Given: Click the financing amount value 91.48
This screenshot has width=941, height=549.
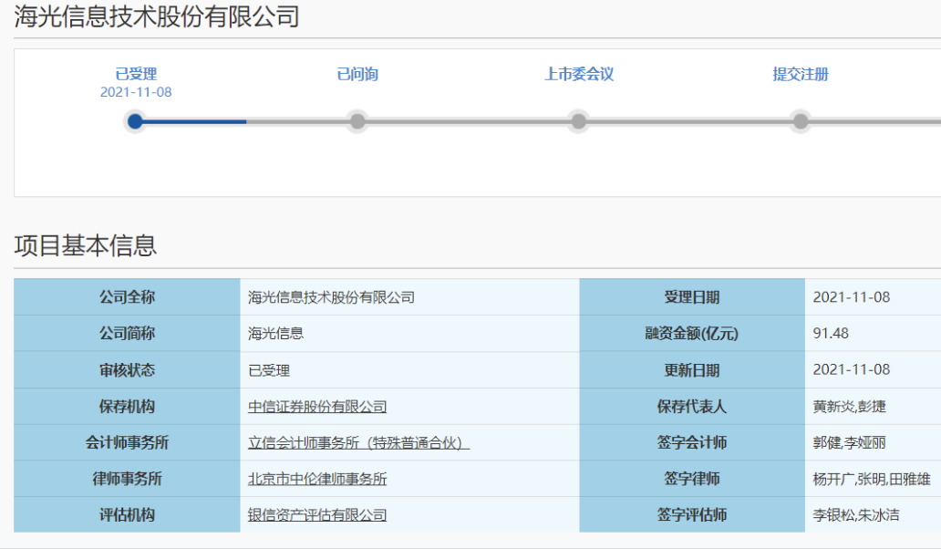Looking at the screenshot, I should click(x=831, y=334).
